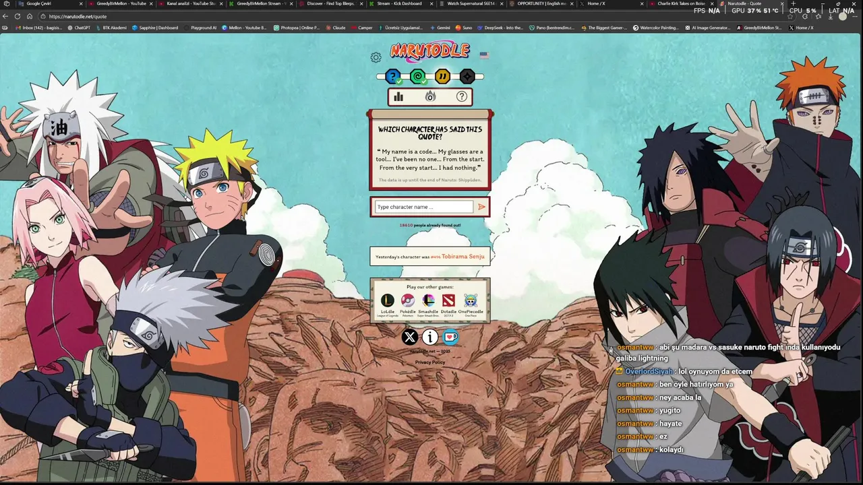The width and height of the screenshot is (863, 485).
Task: Open Pokédle pokeball icon
Action: click(408, 300)
